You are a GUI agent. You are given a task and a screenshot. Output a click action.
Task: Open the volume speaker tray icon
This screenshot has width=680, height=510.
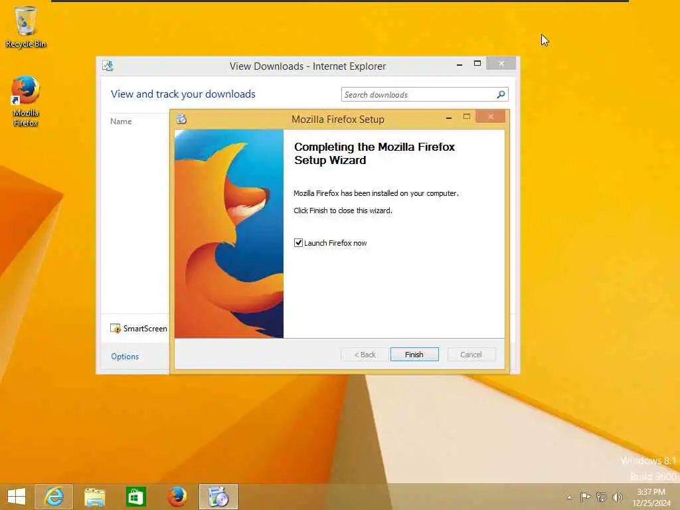(x=617, y=497)
